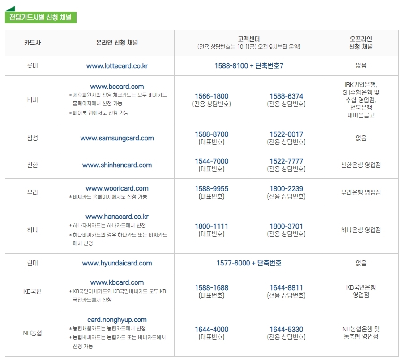Open the www.lottecard.co.kr link
Screen dimensions: 406x360
click(117, 66)
